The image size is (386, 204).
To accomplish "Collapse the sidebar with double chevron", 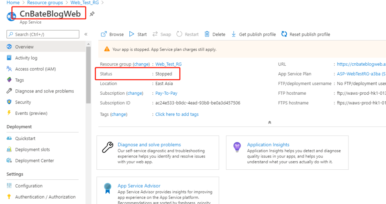I will 86,34.
